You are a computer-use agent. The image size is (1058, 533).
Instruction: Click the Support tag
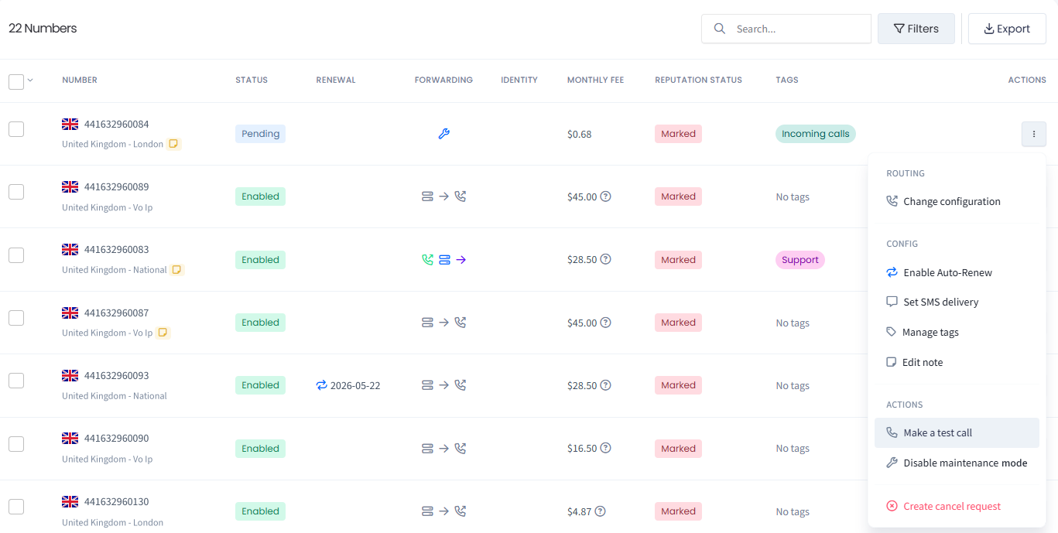800,260
